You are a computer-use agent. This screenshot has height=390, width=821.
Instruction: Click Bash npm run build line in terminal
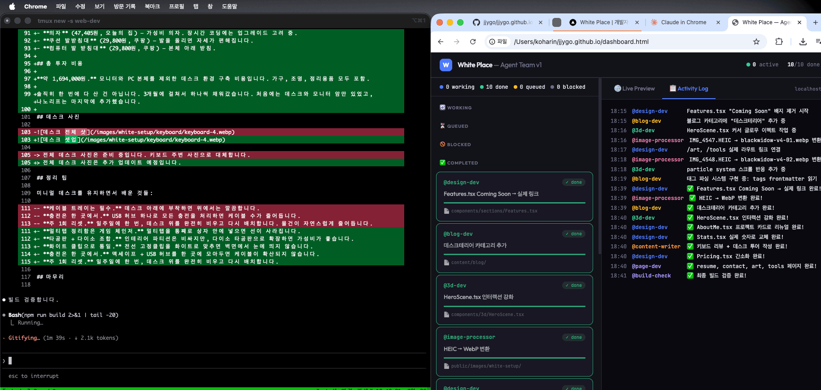63,315
